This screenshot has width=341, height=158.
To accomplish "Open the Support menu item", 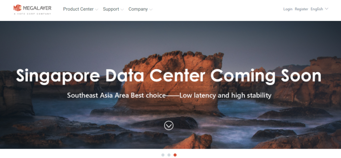I will tap(111, 9).
